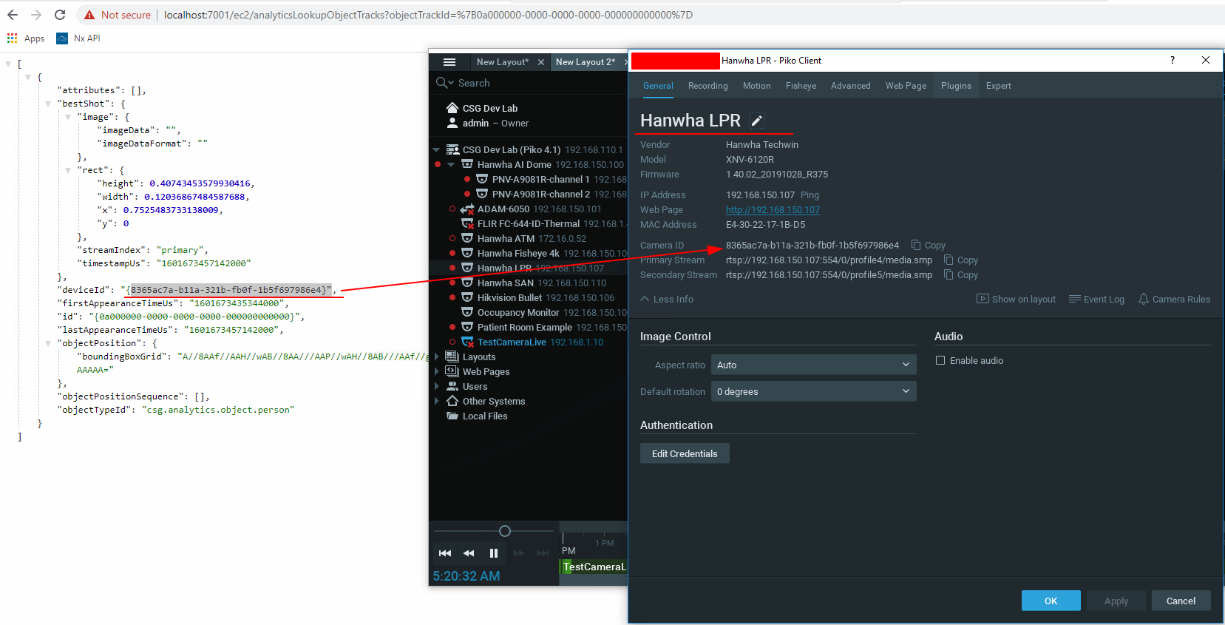Switch to the New Layout 2* tab
1225x625 pixels.
(x=584, y=62)
